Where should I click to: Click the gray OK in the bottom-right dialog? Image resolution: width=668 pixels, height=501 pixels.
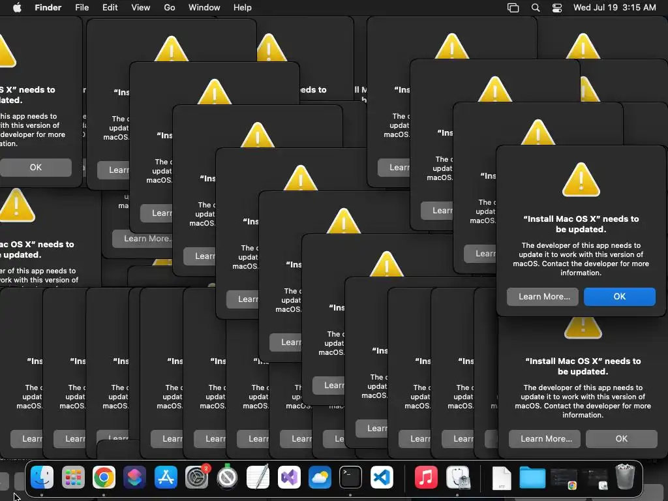pyautogui.click(x=622, y=439)
